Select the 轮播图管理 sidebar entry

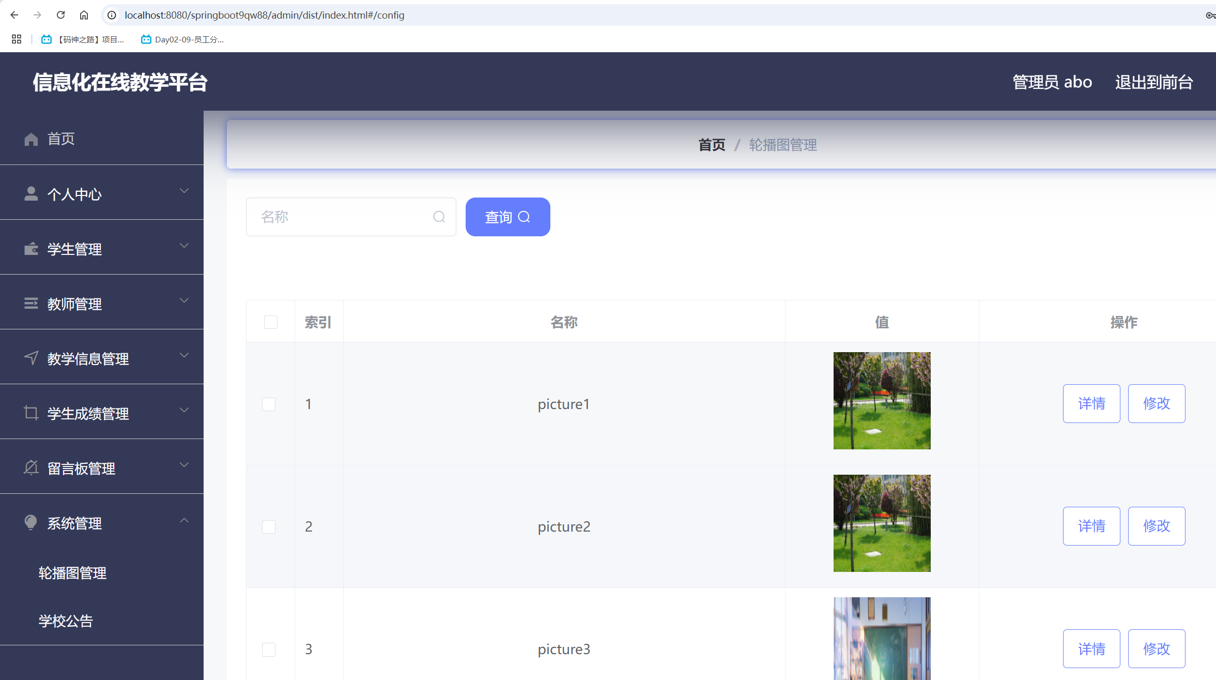point(72,573)
